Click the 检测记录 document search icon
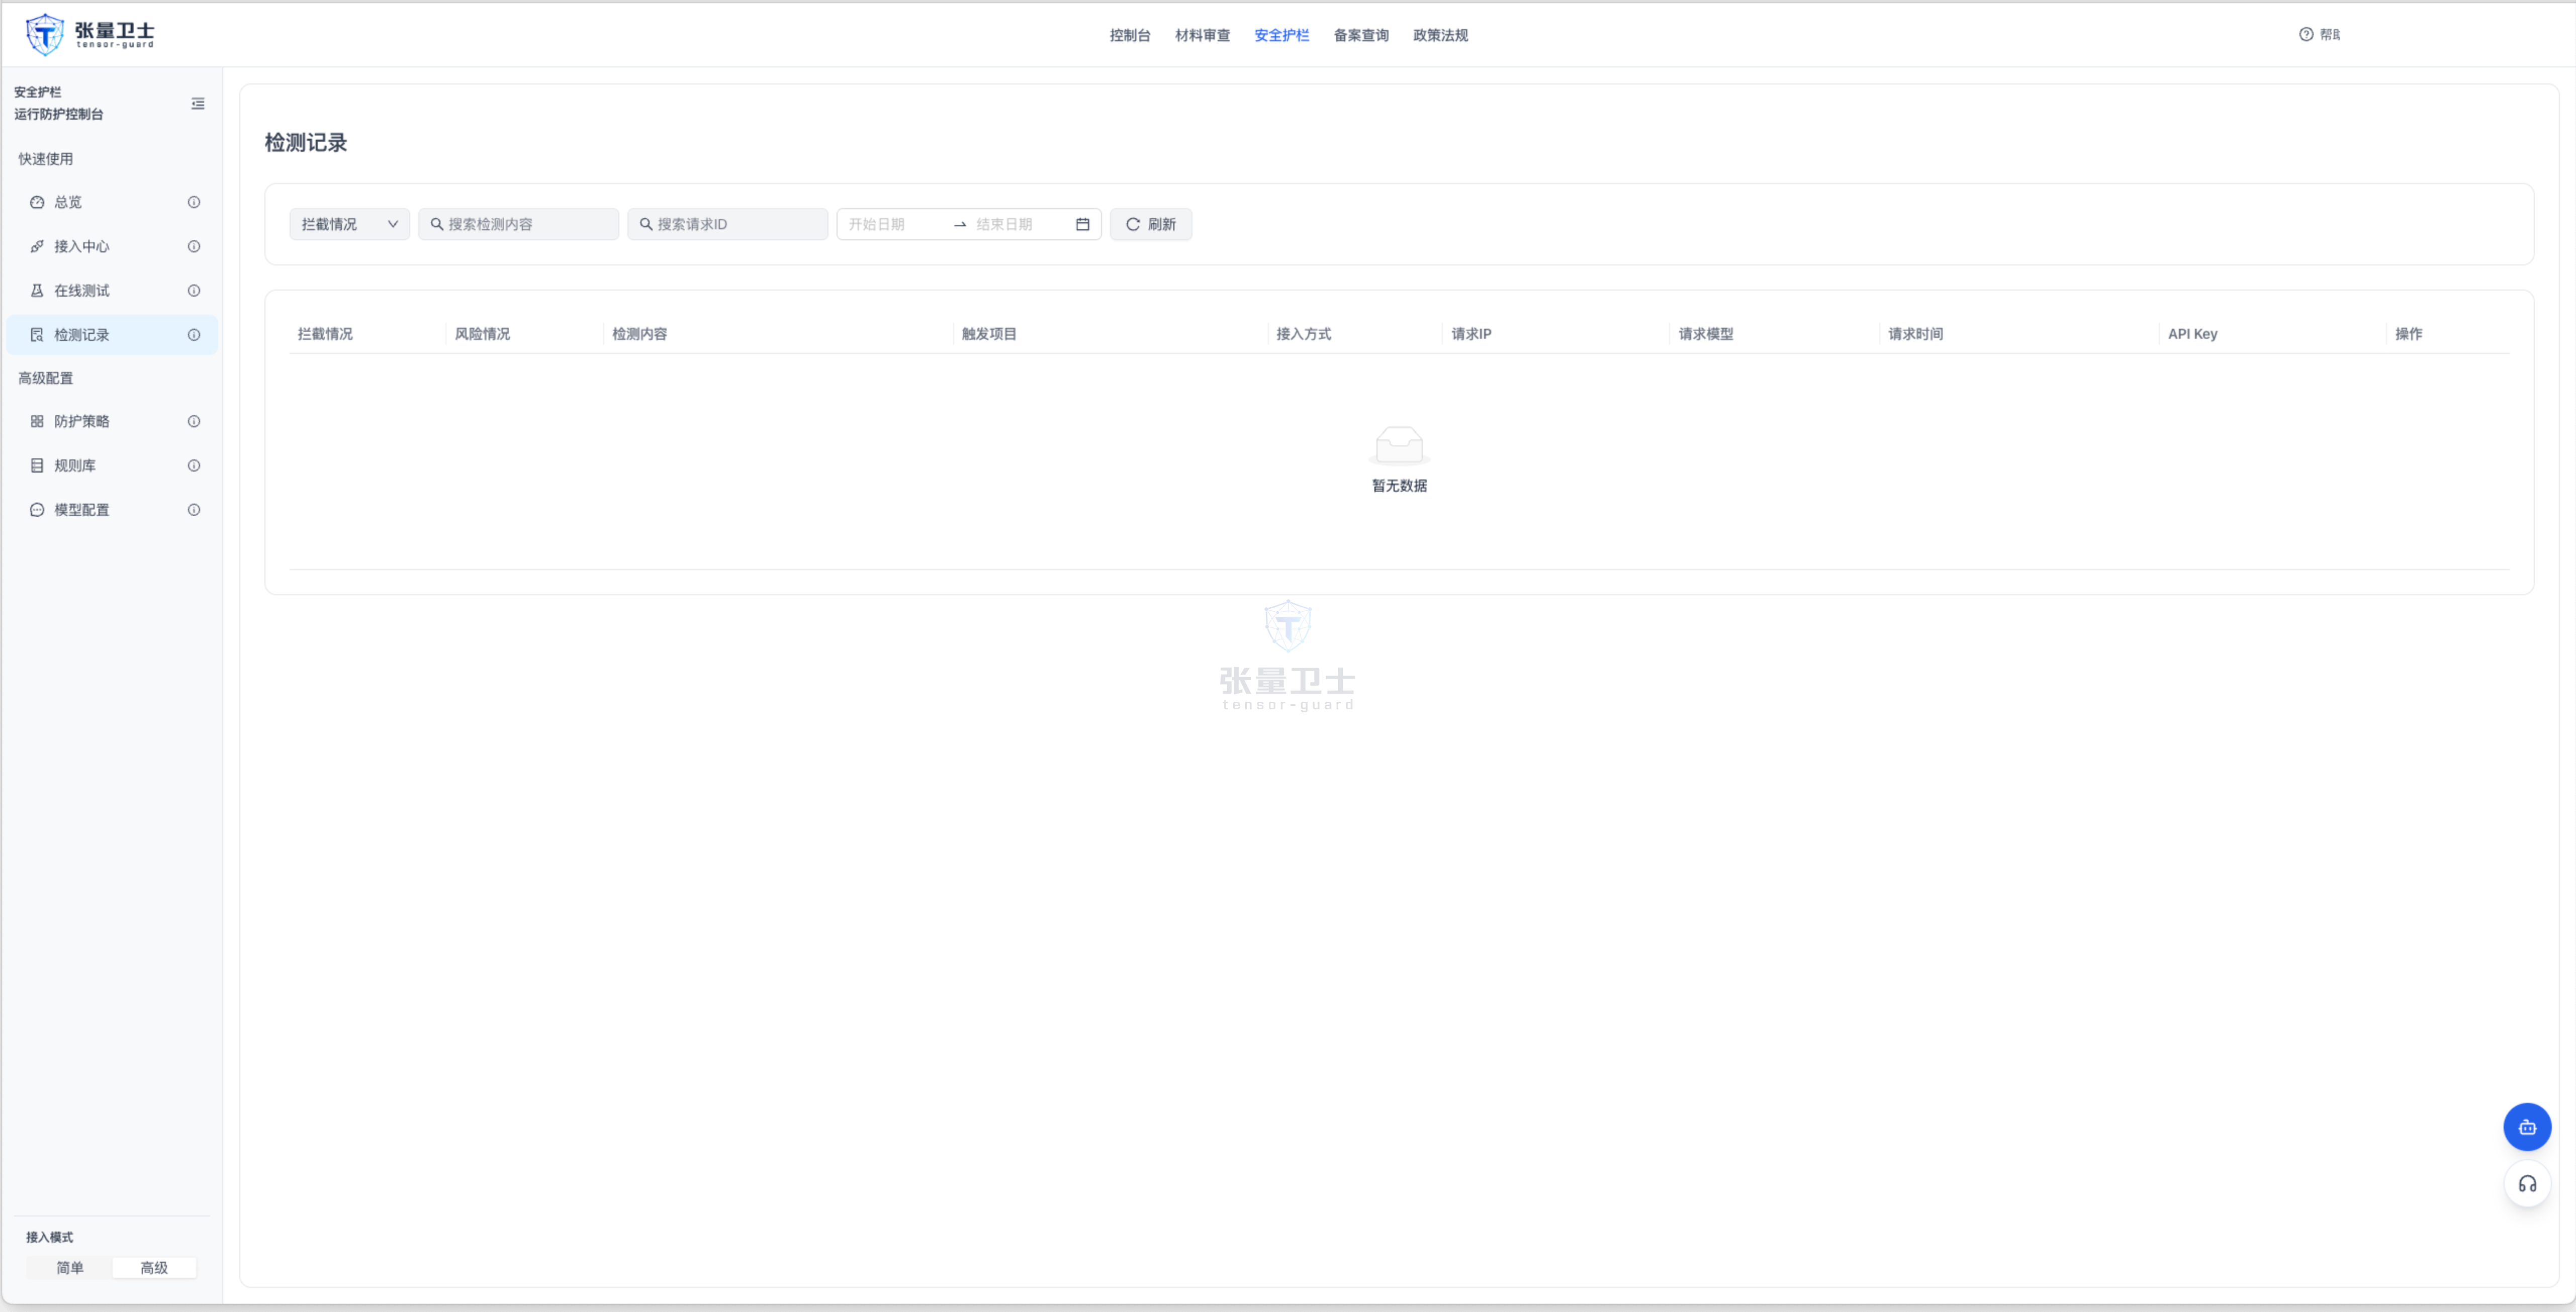 (x=37, y=335)
